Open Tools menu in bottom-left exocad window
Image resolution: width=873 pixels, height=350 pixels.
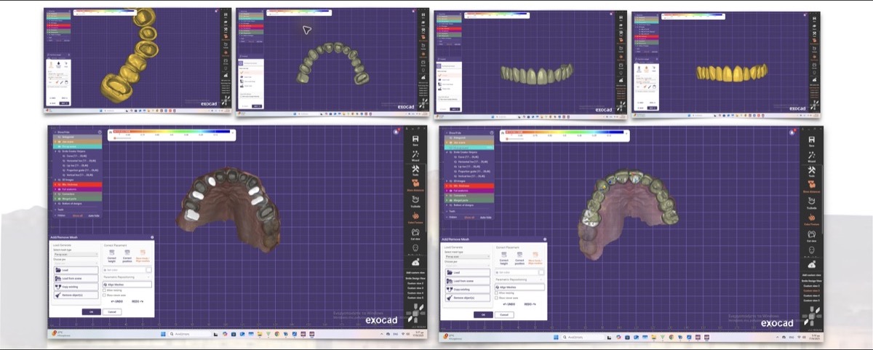[x=415, y=170]
